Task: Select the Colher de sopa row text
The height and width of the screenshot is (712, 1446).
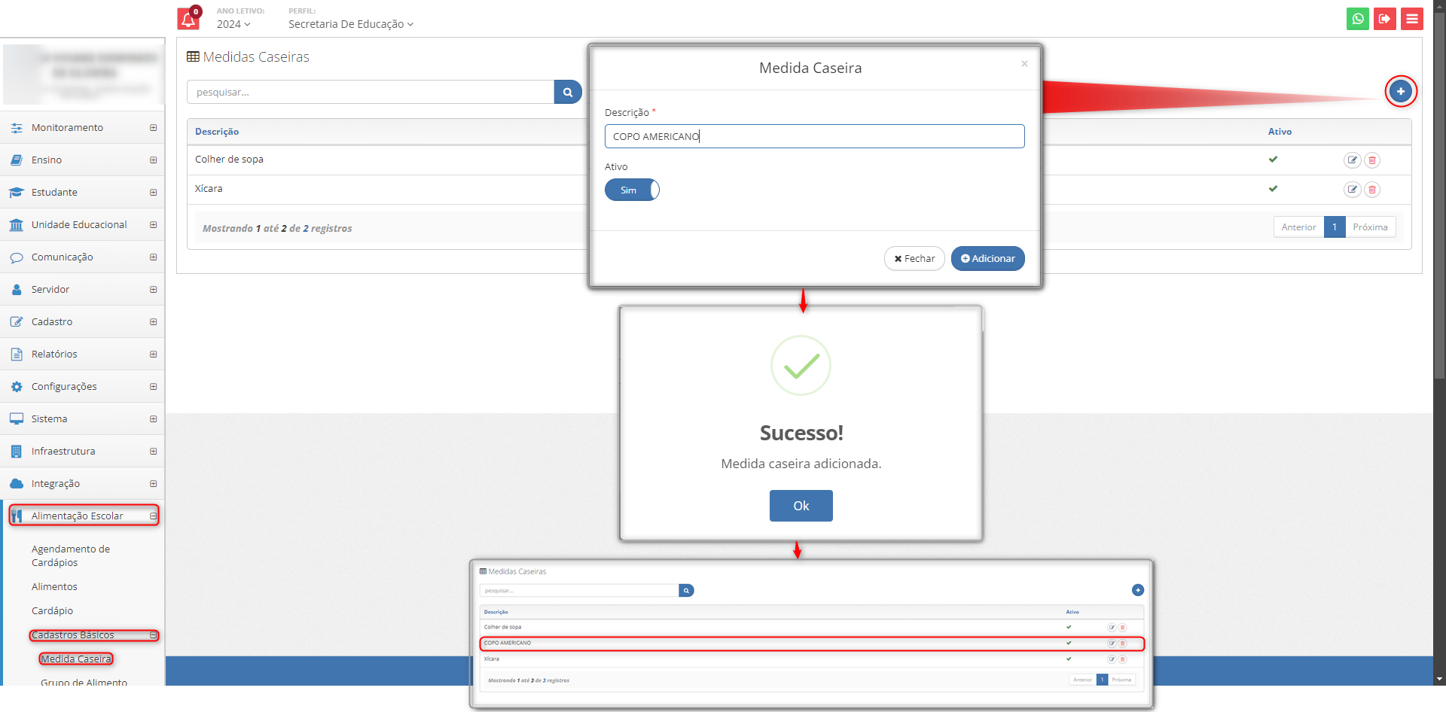Action: (229, 160)
